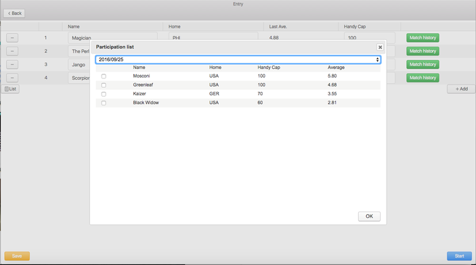Click average value 2.81
Viewport: 476px width, 265px height.
pos(332,103)
